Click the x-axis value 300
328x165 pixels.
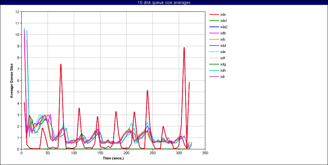pyautogui.click(x=179, y=153)
